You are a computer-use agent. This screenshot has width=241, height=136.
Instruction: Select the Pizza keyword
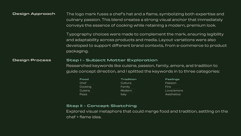[83, 94]
